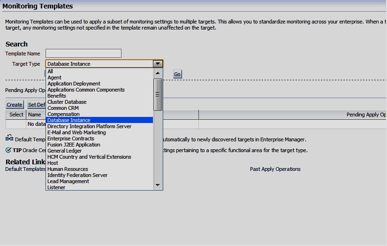This screenshot has height=246, width=387.
Task: Choose HCM Country and Vertical Extensions
Action: point(99,157)
